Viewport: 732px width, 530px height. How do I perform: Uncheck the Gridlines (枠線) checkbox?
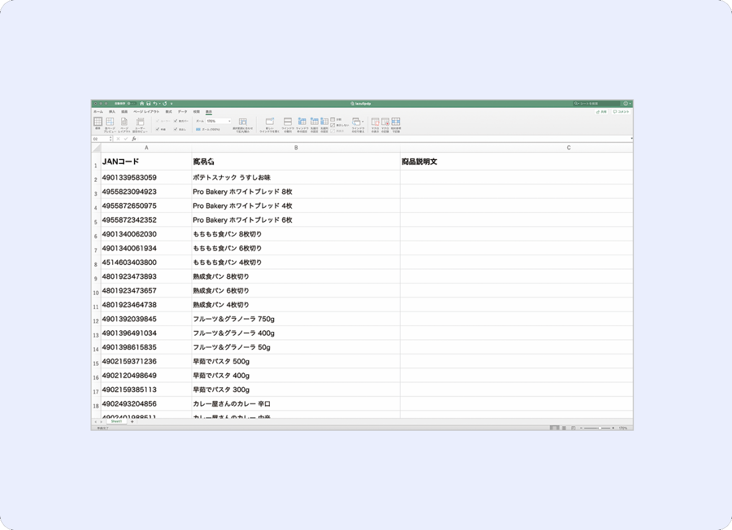158,129
